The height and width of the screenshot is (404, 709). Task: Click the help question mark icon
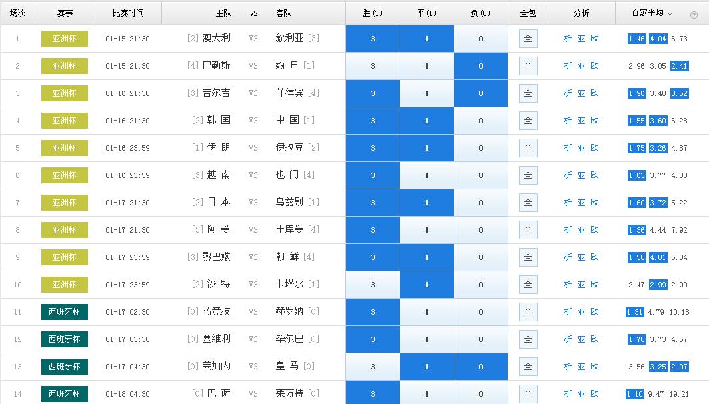pos(694,15)
